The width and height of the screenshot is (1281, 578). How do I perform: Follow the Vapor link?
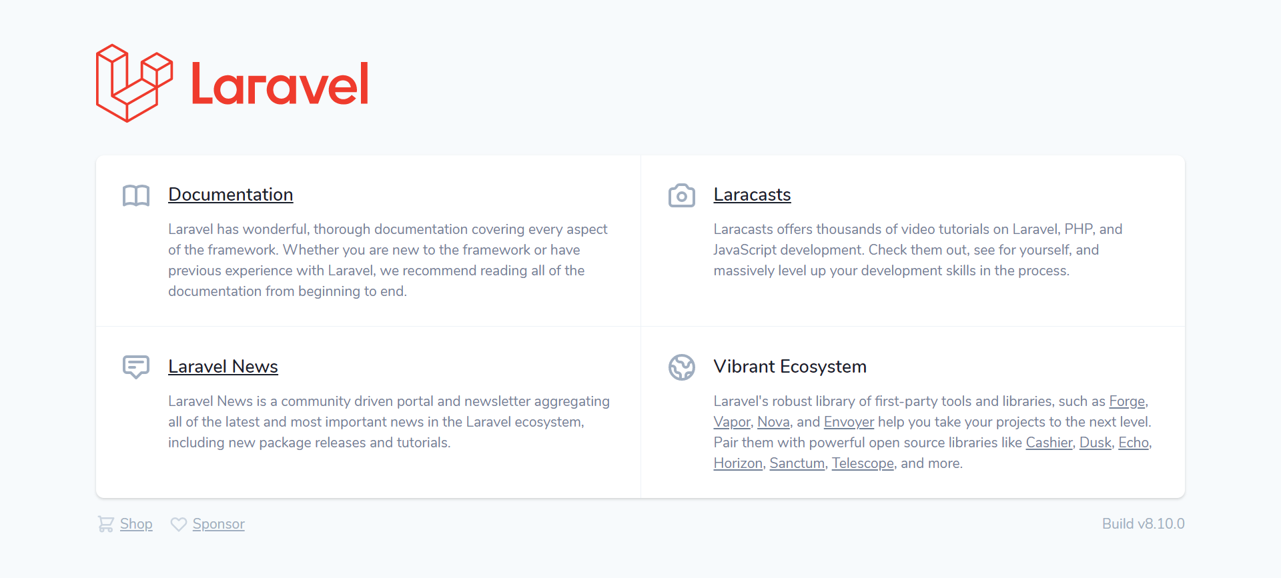(x=732, y=422)
